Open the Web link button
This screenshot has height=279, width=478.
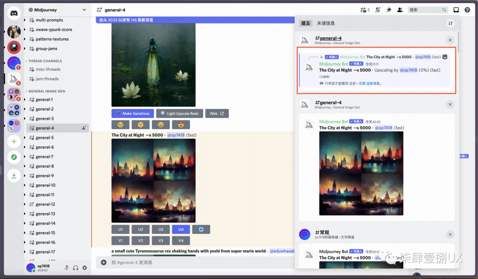point(217,114)
